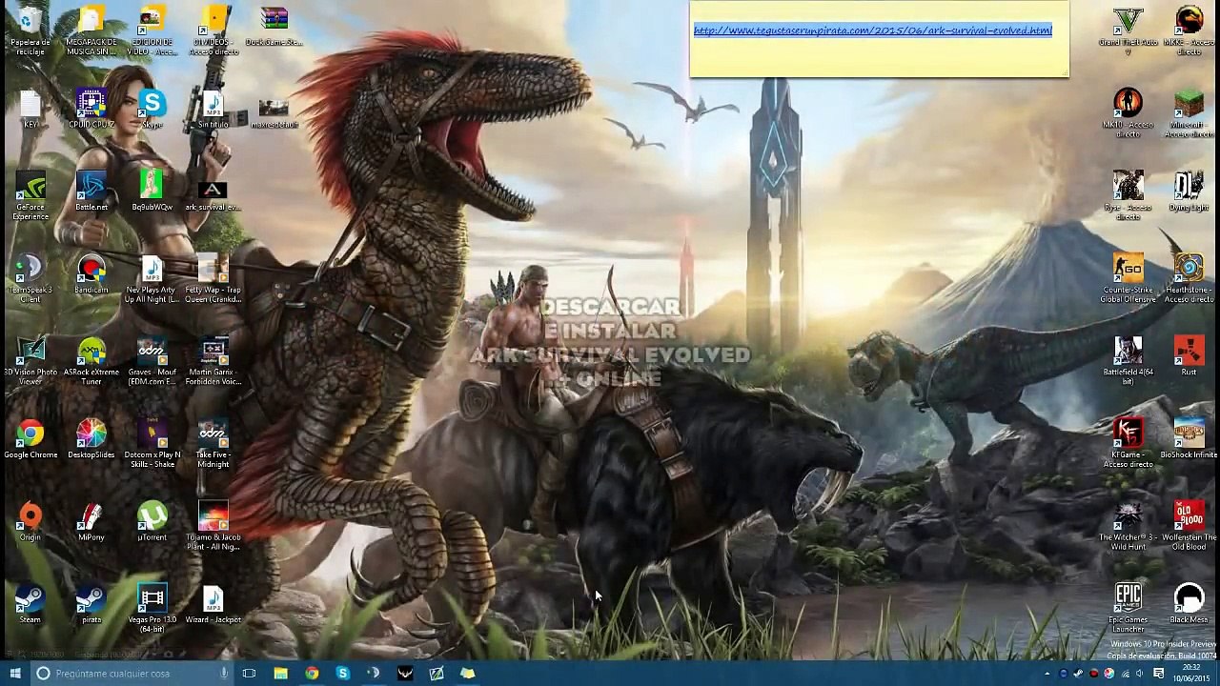Launch the MK10 shortcut
Viewport: 1220px width, 686px height.
pyautogui.click(x=1128, y=113)
